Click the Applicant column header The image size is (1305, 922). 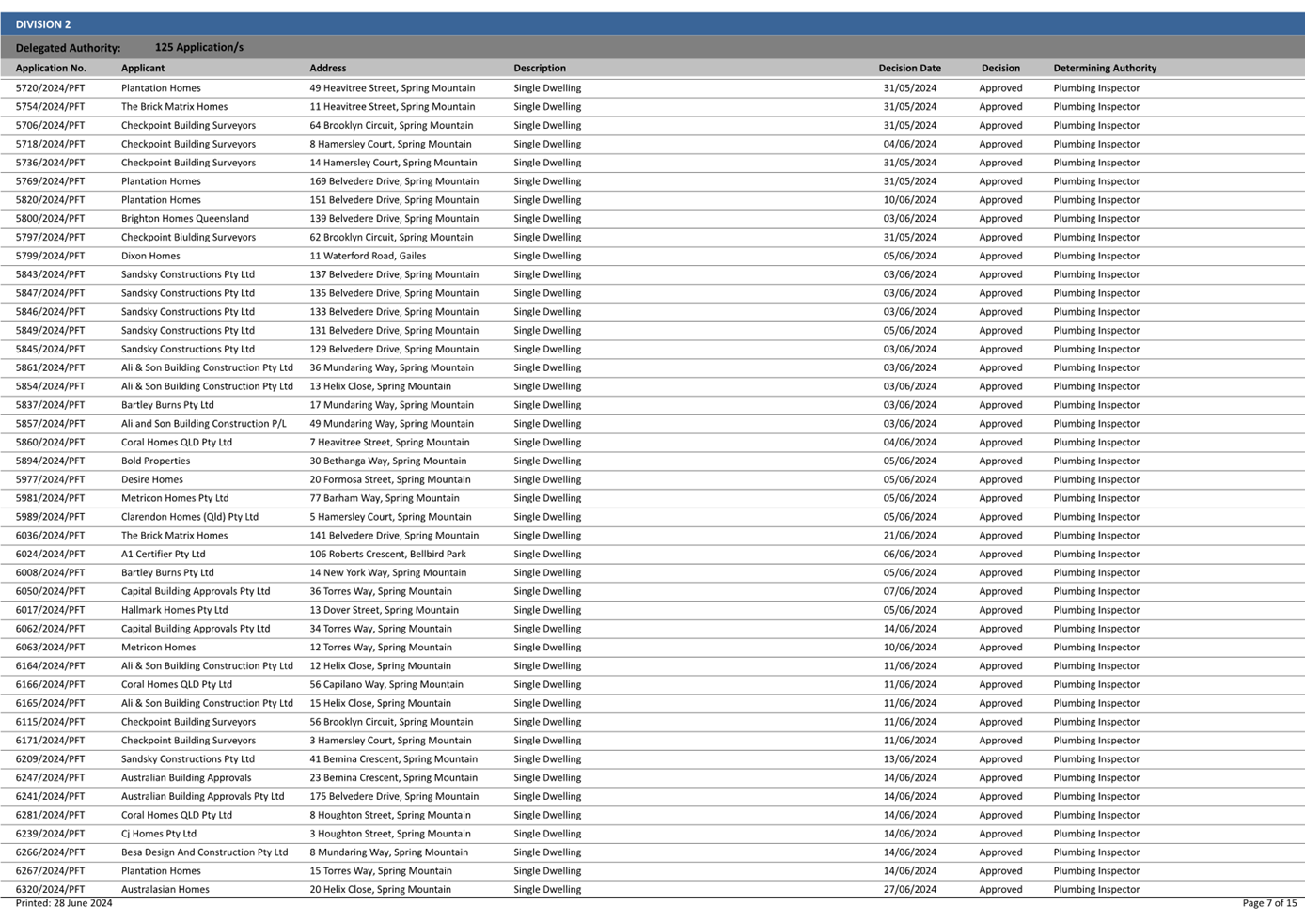tap(143, 68)
